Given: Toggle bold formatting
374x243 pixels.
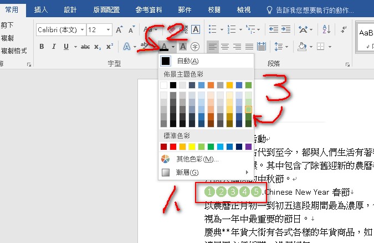Looking at the screenshot, I should [42, 47].
